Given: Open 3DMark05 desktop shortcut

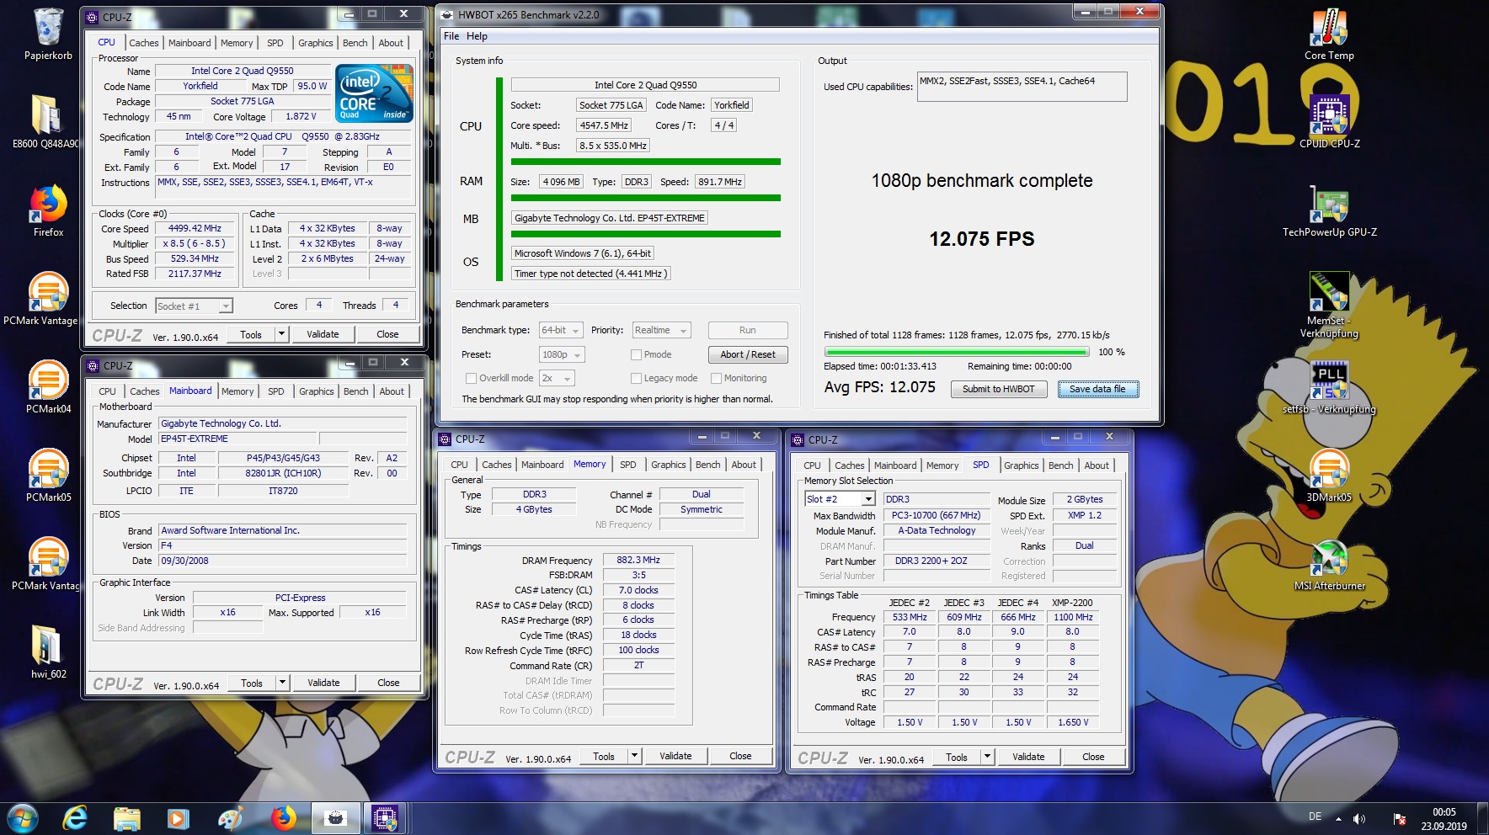Looking at the screenshot, I should coord(1329,475).
